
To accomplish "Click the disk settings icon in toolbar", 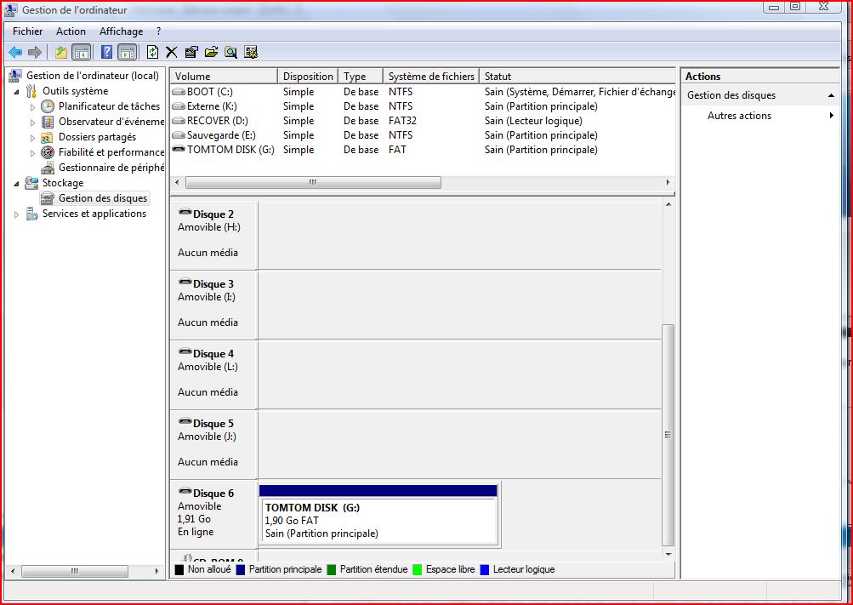I will click(x=251, y=52).
